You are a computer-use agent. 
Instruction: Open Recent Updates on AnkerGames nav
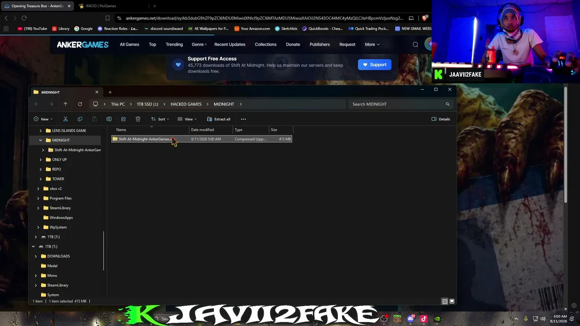(x=230, y=44)
